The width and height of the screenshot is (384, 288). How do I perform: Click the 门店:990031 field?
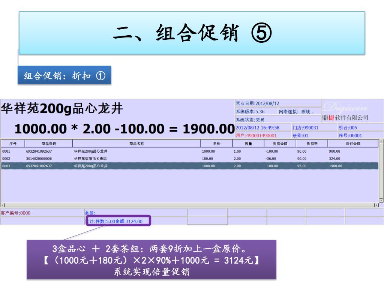(x=315, y=127)
